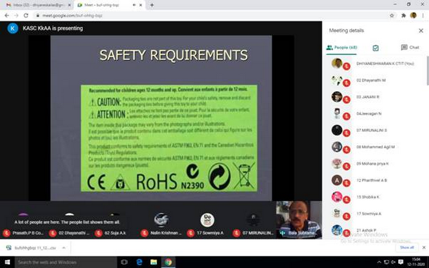This screenshot has width=429, height=268.
Task: Click the 62 Suja A.k participant tile
Action: pyautogui.click(x=115, y=220)
